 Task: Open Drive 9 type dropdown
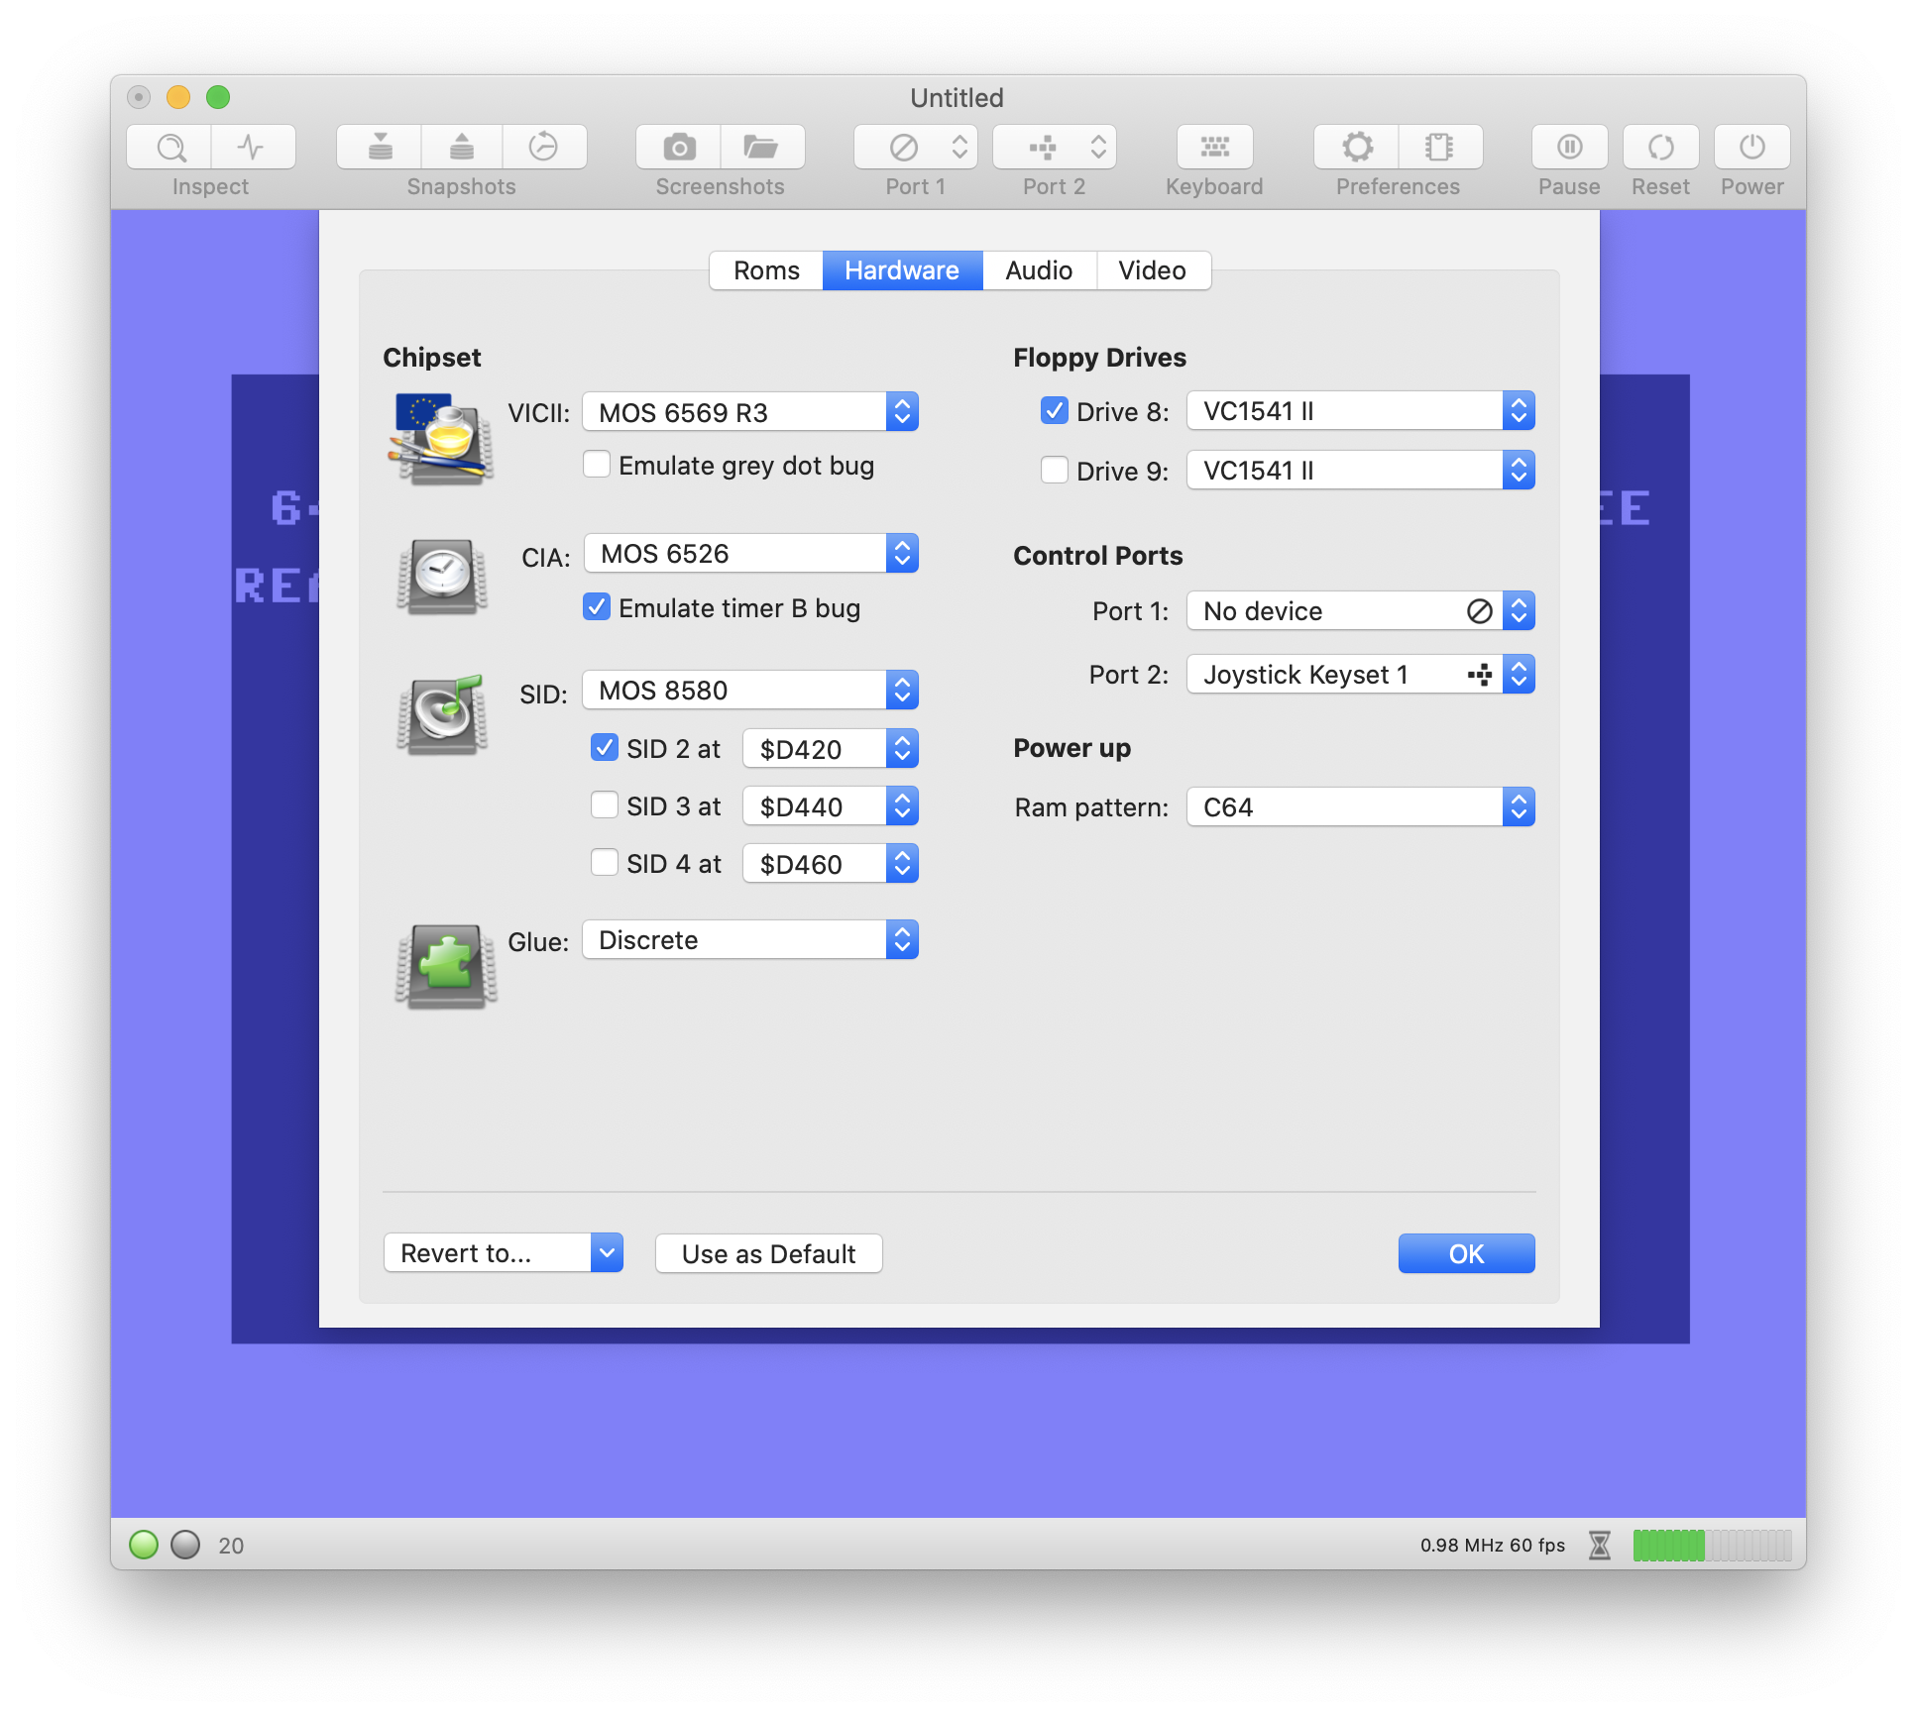tap(1361, 471)
